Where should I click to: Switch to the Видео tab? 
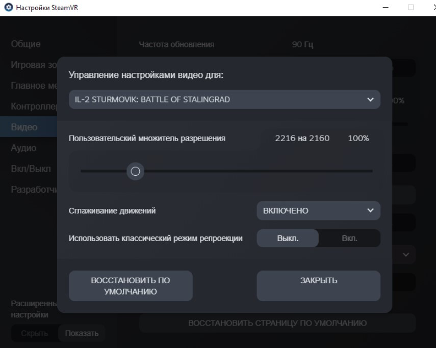click(x=24, y=127)
